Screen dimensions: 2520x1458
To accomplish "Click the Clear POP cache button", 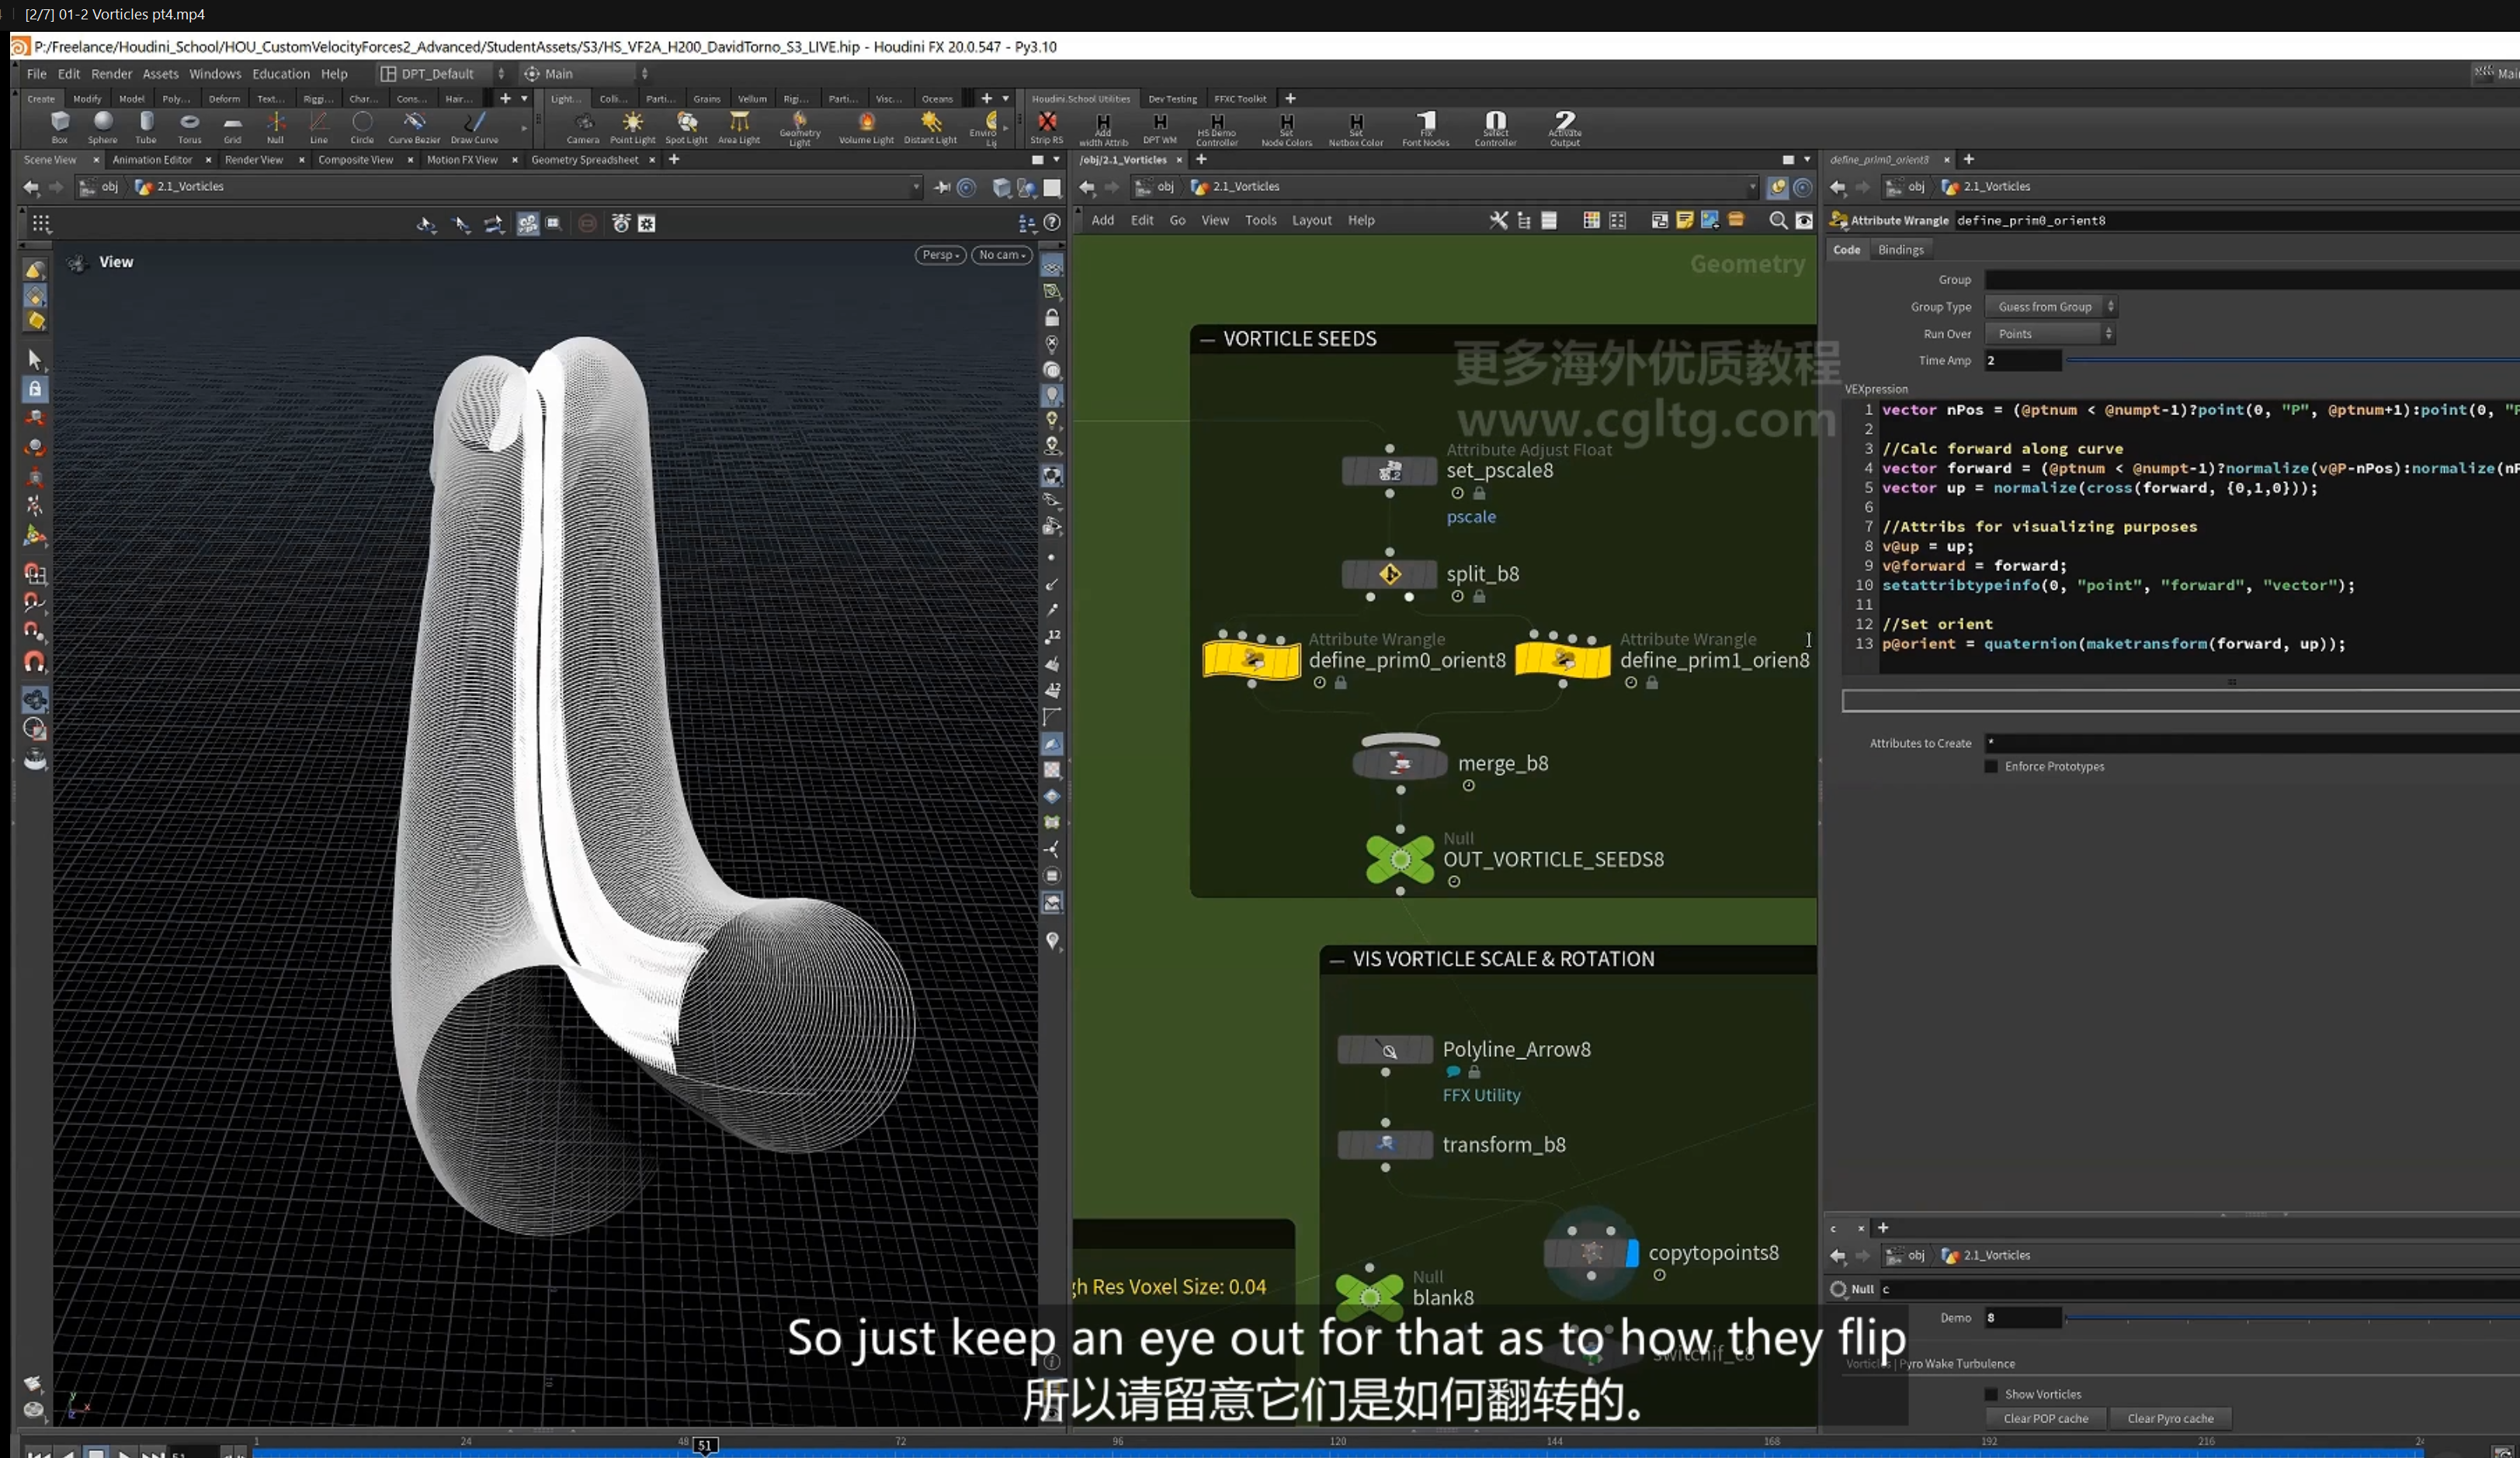I will tap(2045, 1418).
